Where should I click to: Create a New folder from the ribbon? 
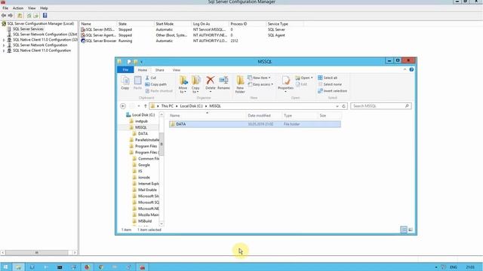(240, 84)
